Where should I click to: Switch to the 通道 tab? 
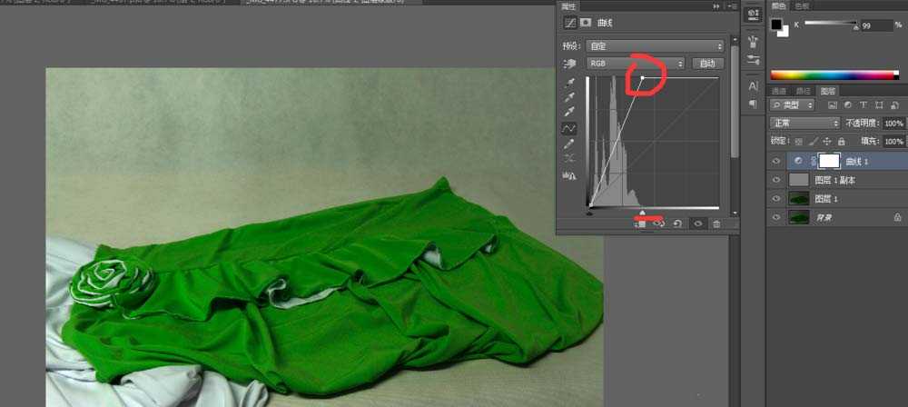[779, 91]
